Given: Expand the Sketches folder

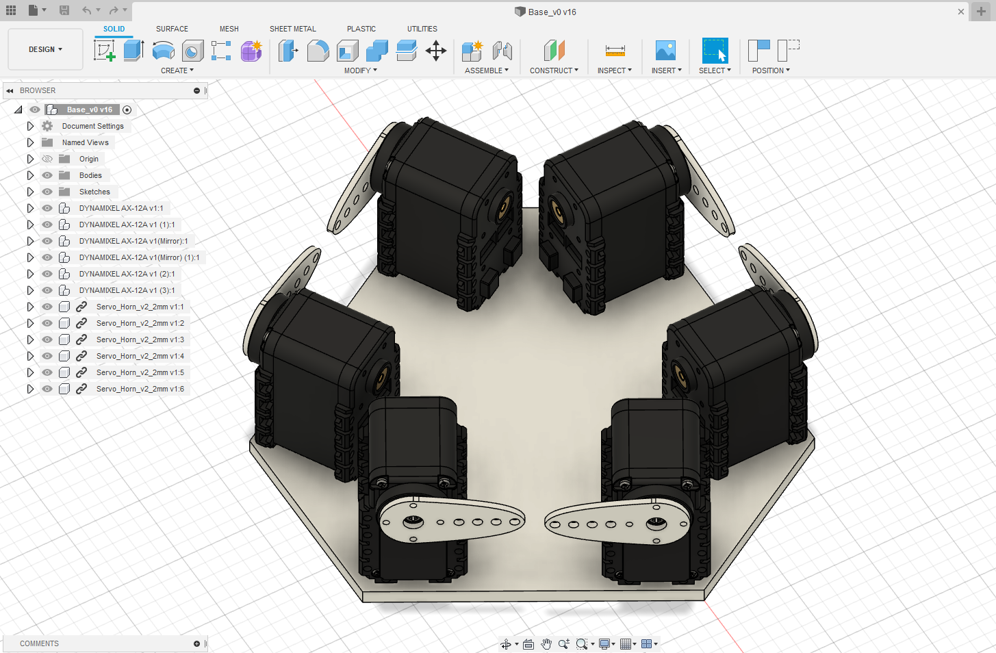Looking at the screenshot, I should coord(30,192).
